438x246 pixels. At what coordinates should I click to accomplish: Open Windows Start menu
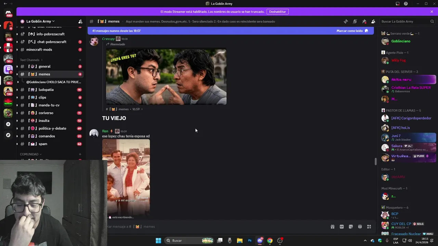point(158,241)
